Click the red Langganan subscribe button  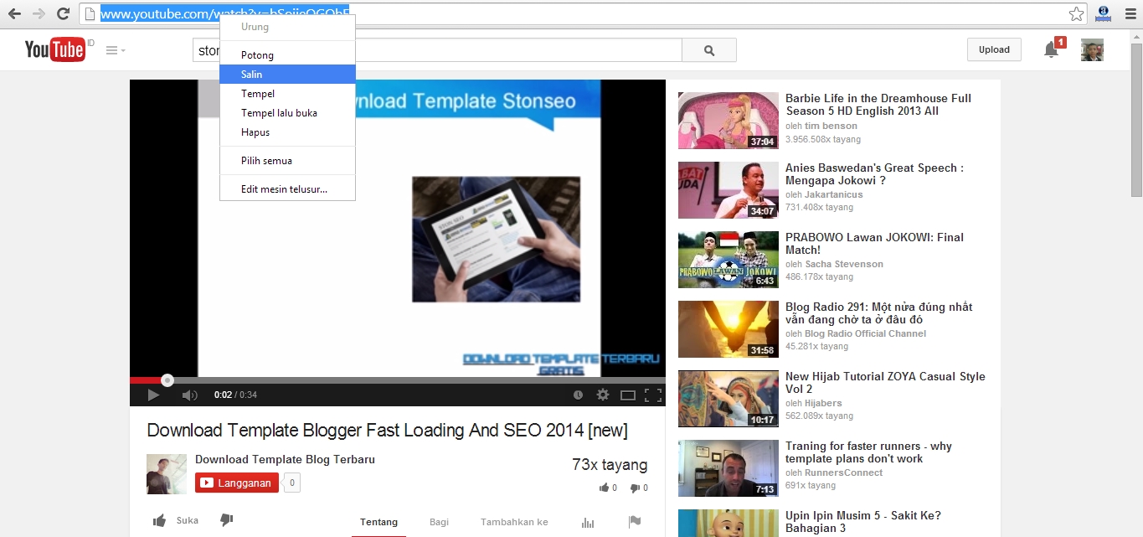pos(237,483)
